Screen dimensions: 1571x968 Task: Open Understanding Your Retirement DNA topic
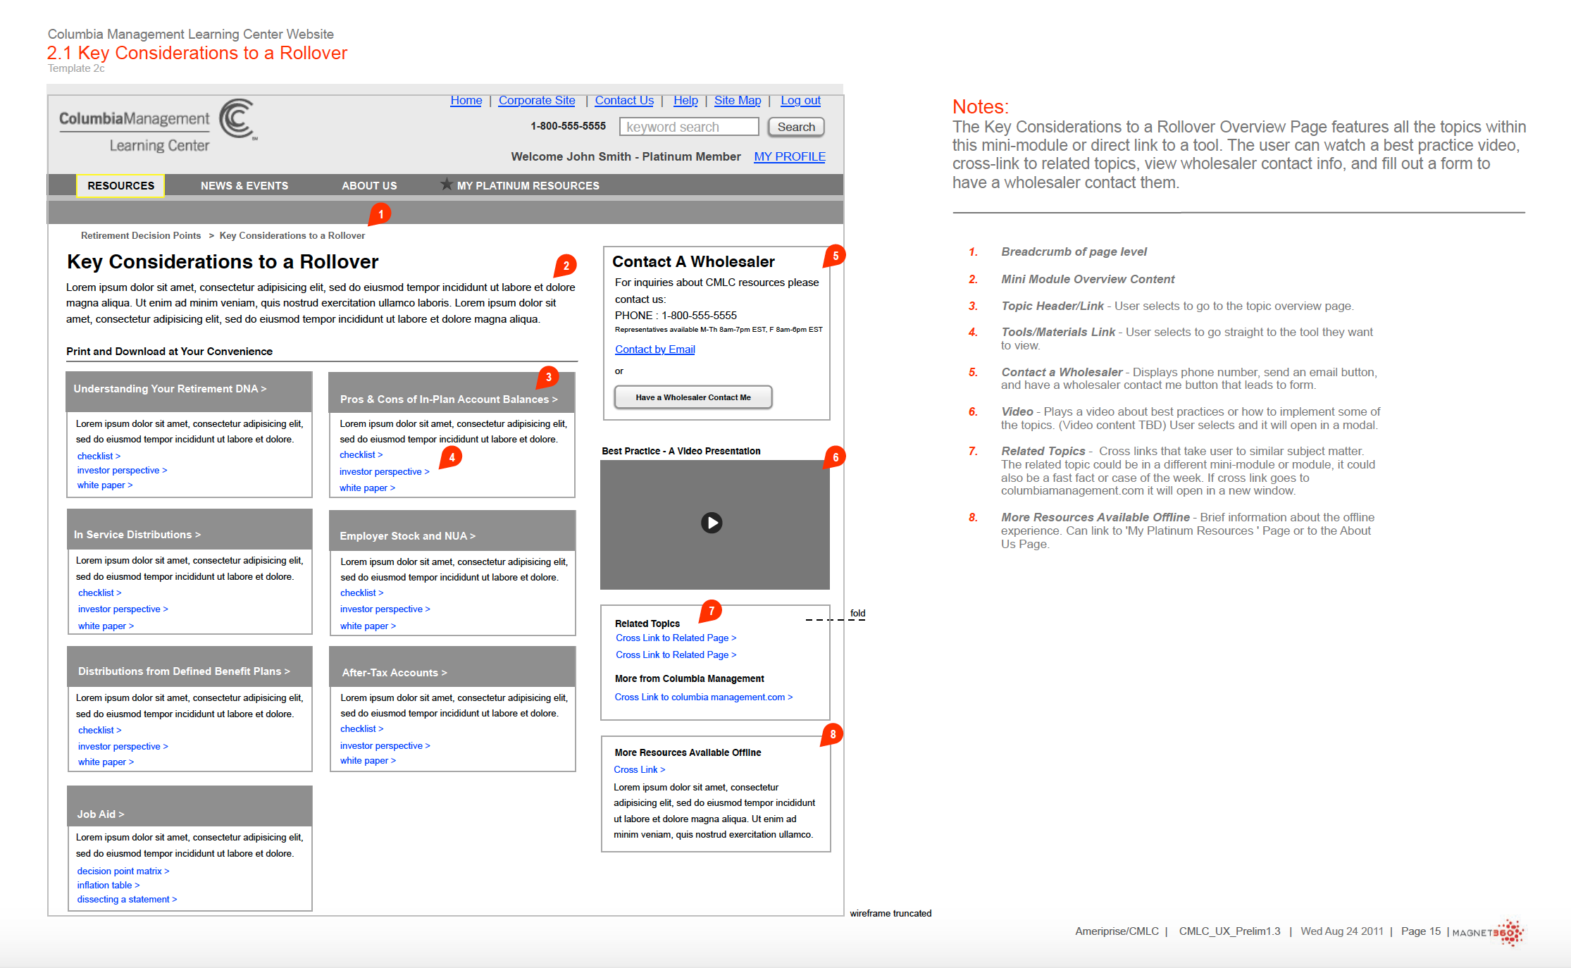coord(170,389)
